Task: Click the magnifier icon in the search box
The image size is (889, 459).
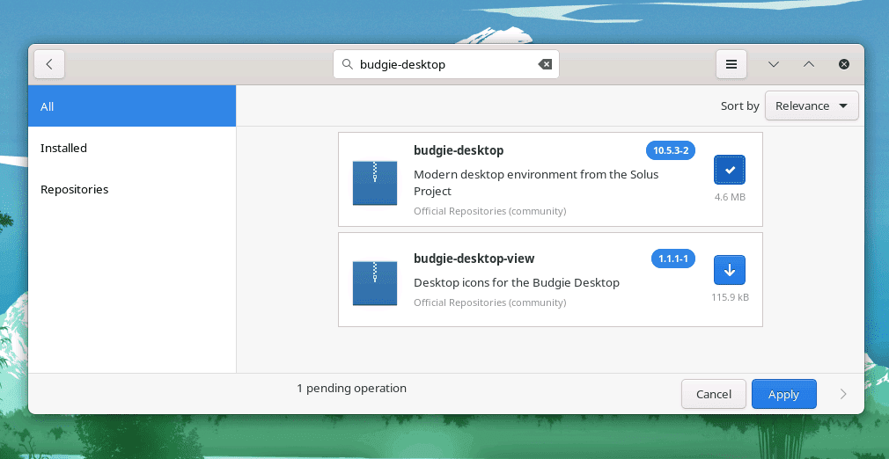Action: (348, 64)
